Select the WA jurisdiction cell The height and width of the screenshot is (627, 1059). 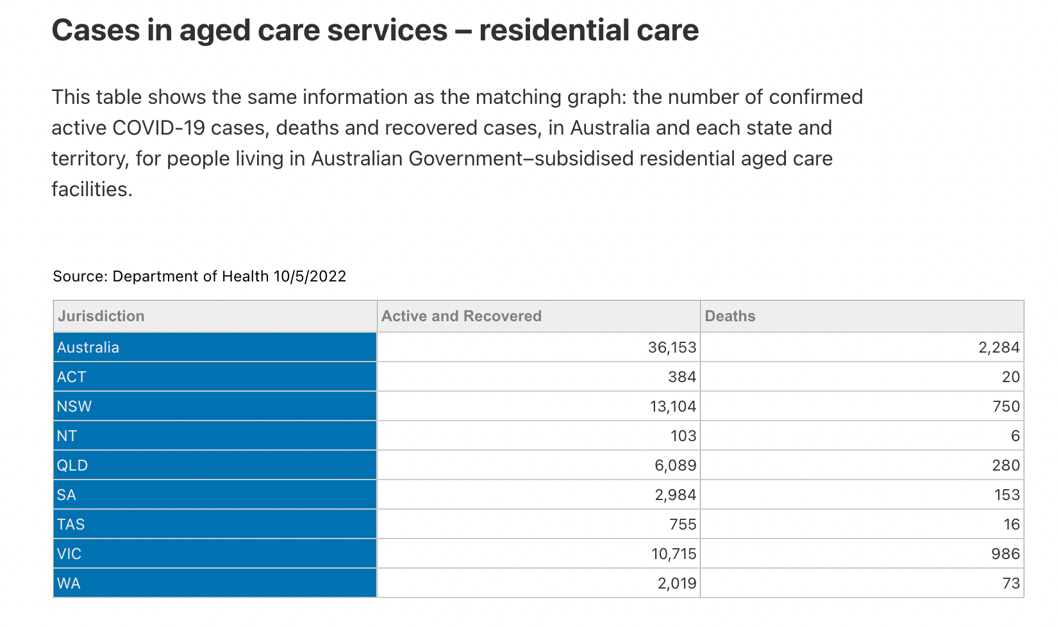coord(69,583)
